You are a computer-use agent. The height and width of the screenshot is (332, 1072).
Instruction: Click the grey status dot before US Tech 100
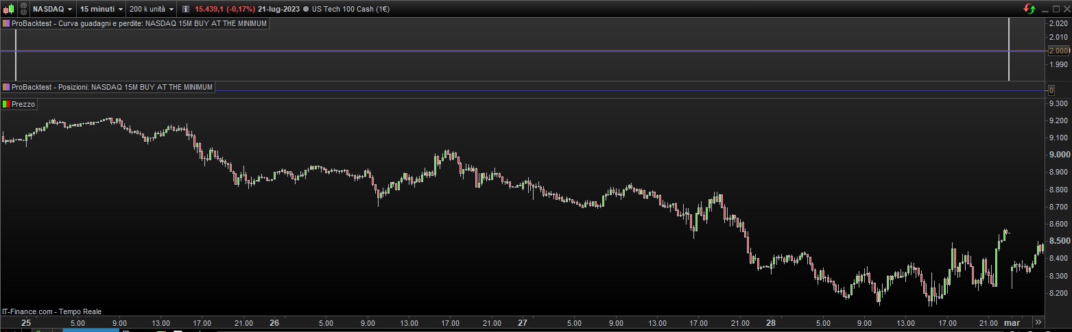click(x=305, y=9)
